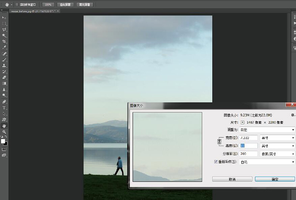Select the Zoom magnifier tool

(x=4, y=131)
